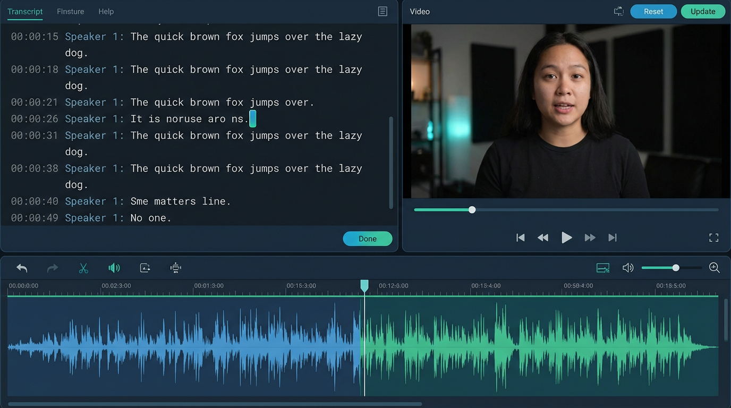
Task: Open the transcript options icon
Action: coord(382,11)
